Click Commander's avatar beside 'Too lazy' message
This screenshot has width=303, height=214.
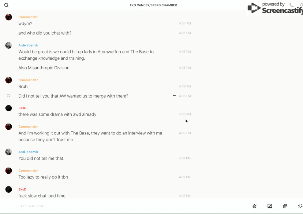(x=9, y=171)
